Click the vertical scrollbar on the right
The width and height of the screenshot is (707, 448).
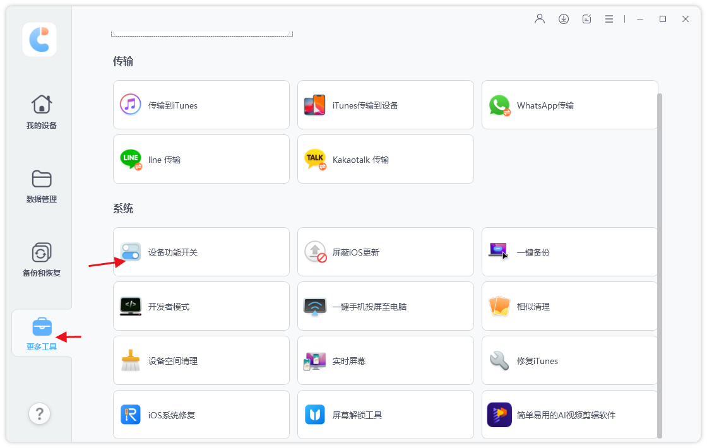660,266
